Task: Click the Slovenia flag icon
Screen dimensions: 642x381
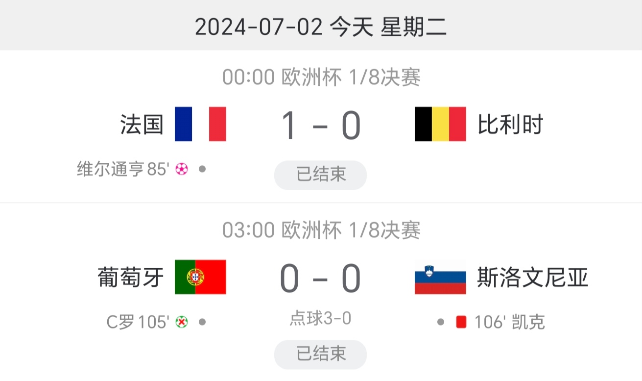Action: click(x=440, y=277)
